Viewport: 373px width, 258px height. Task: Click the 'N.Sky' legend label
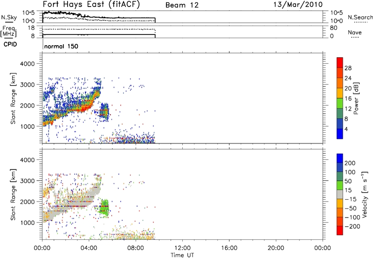tap(9, 17)
